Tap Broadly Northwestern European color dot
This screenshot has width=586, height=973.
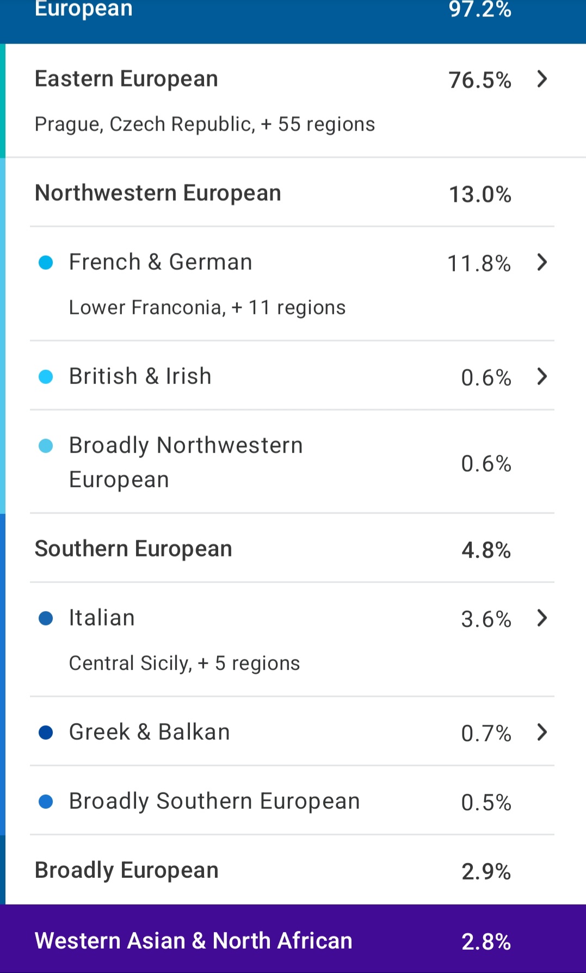tap(46, 446)
